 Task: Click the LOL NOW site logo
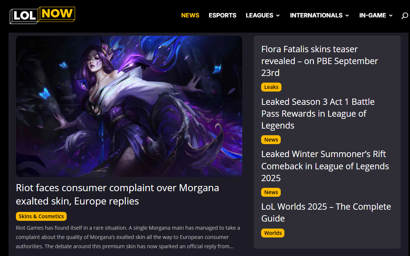[x=42, y=15]
